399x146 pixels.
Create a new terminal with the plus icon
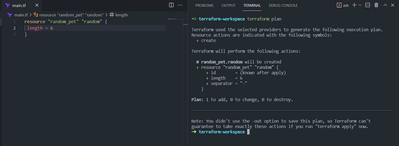354,5
